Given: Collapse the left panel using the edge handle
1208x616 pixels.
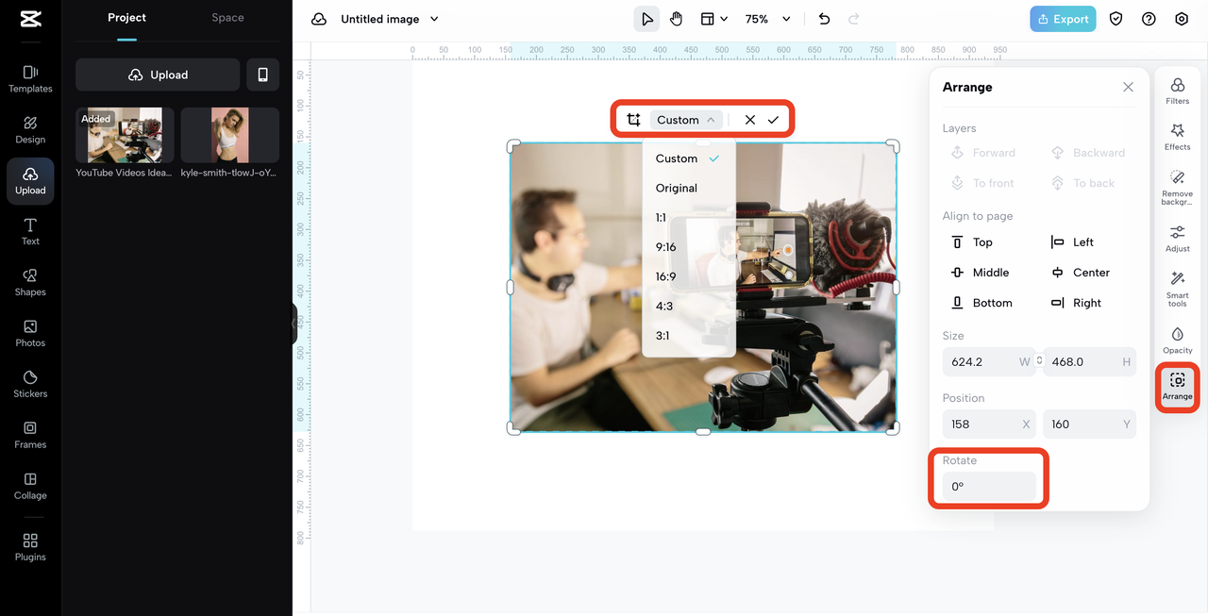Looking at the screenshot, I should tap(294, 324).
